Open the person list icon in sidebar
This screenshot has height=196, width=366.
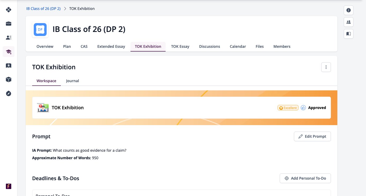(x=9, y=38)
